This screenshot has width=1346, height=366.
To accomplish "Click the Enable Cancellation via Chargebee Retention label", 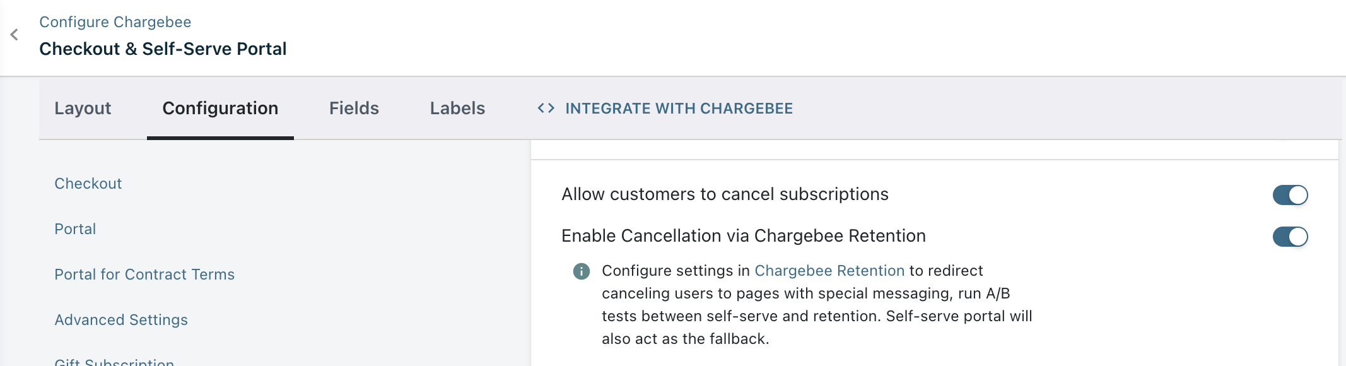I will [744, 236].
